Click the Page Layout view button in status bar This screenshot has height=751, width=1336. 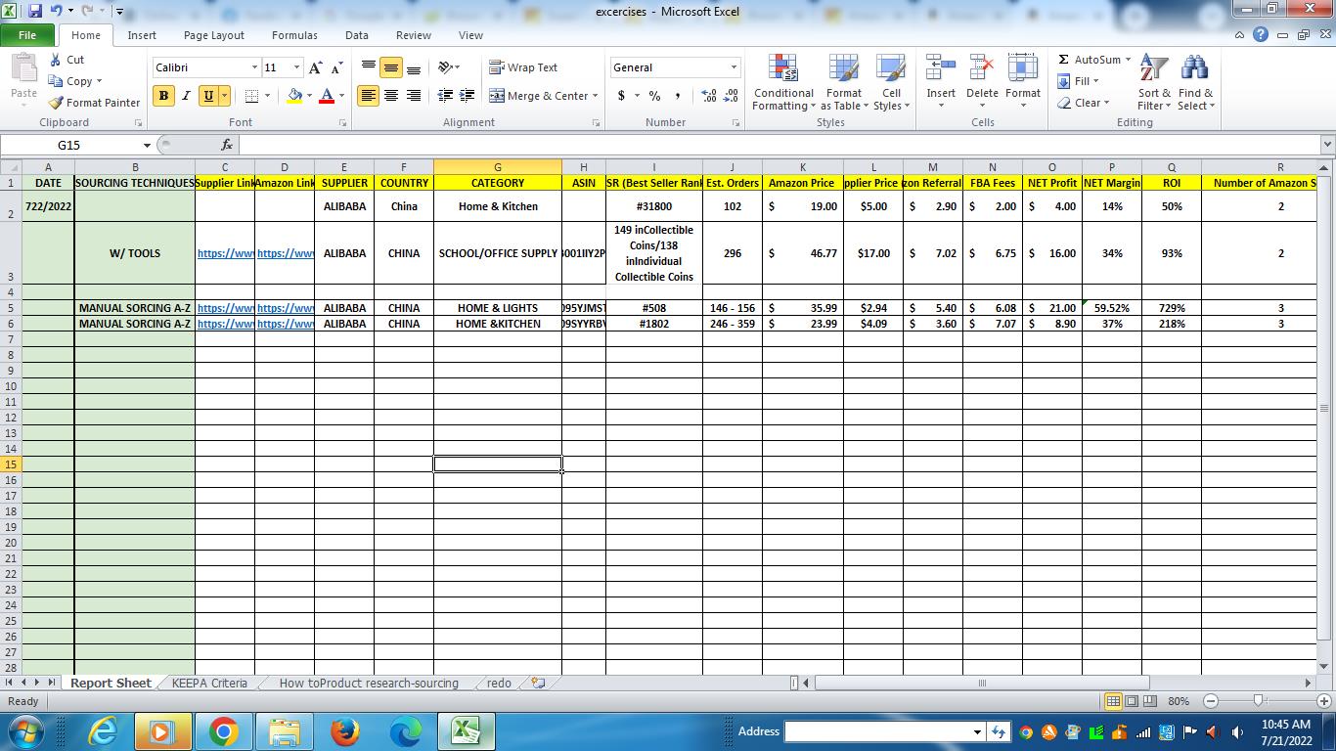(x=1132, y=701)
